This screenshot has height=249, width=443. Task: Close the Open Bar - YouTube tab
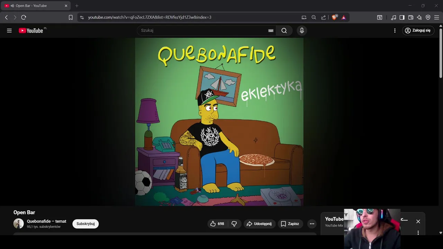[66, 6]
